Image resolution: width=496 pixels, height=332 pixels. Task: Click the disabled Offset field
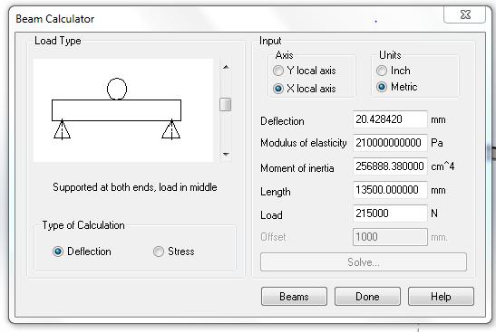(390, 237)
